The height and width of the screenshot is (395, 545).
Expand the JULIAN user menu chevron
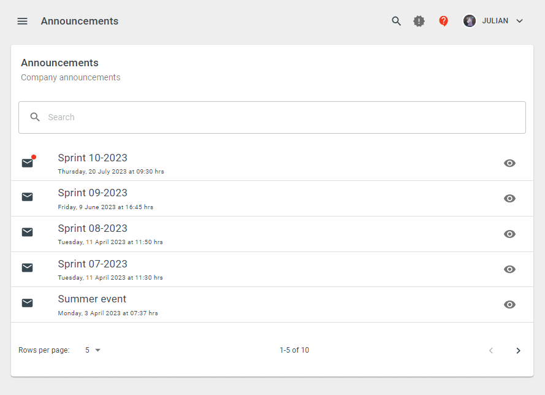click(520, 21)
